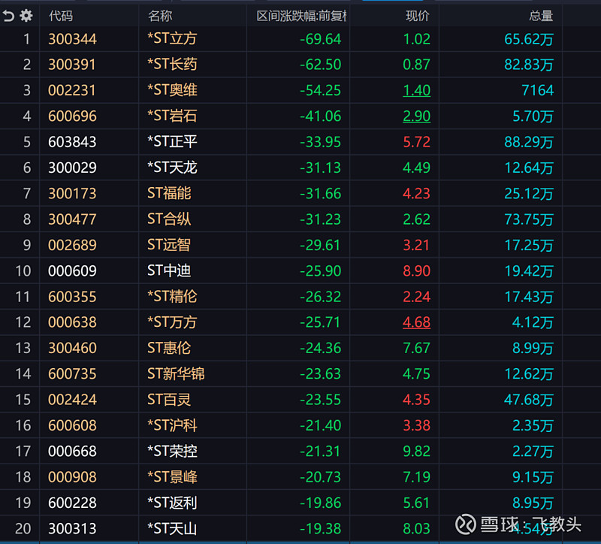The height and width of the screenshot is (544, 601).
Task: Sort by the 名称 column header
Action: tap(160, 15)
